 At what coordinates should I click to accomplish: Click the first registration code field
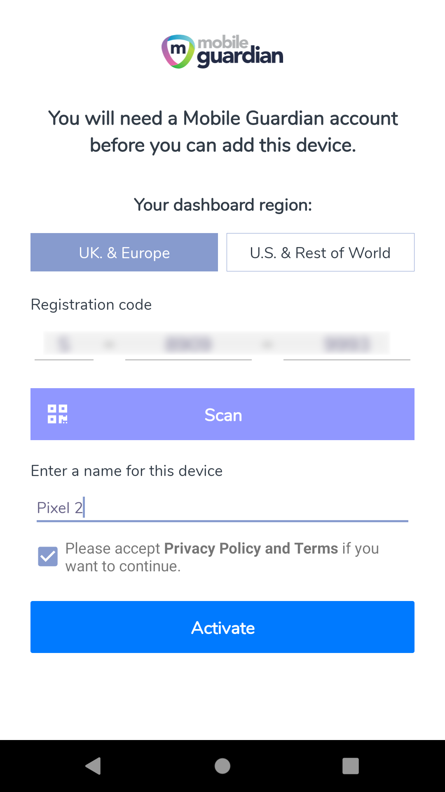tap(64, 345)
